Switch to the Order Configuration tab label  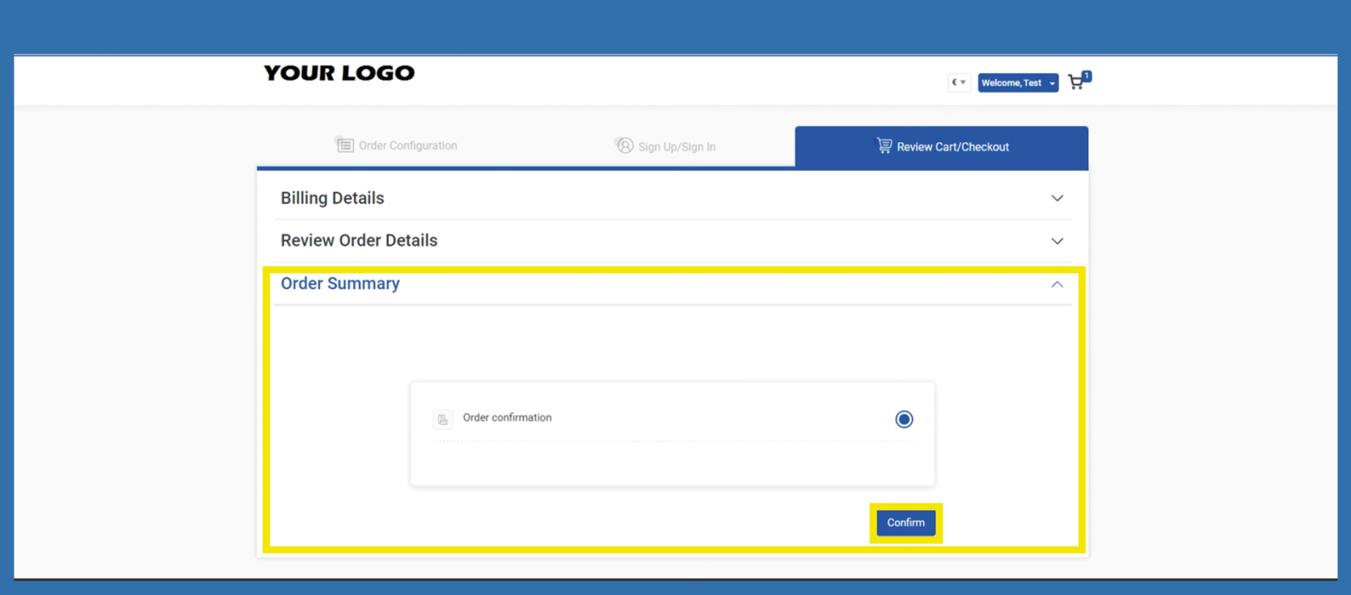tap(408, 145)
